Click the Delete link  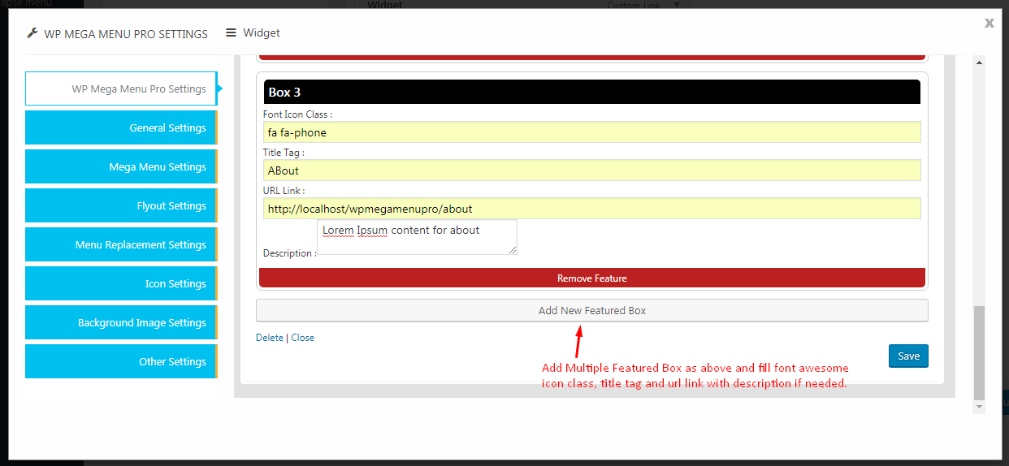click(270, 338)
